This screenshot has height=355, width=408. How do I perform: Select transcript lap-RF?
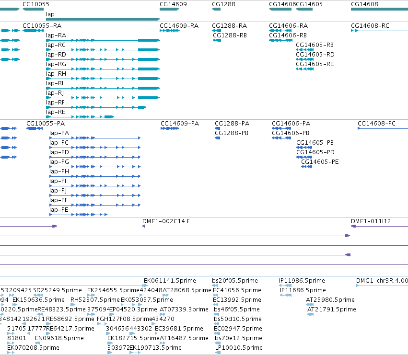click(x=96, y=107)
